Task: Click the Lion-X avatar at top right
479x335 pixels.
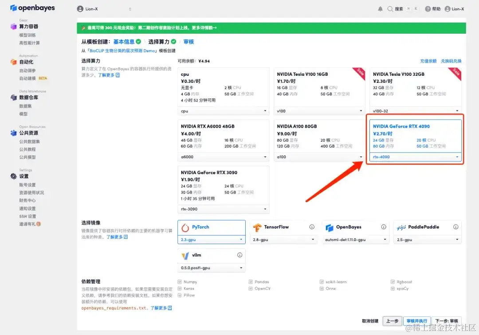Action: [448, 9]
